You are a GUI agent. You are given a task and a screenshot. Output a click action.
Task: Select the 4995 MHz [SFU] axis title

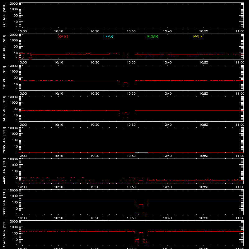(x=4, y=171)
